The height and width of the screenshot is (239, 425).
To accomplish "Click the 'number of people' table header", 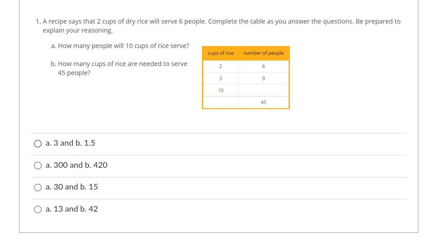I will 264,53.
